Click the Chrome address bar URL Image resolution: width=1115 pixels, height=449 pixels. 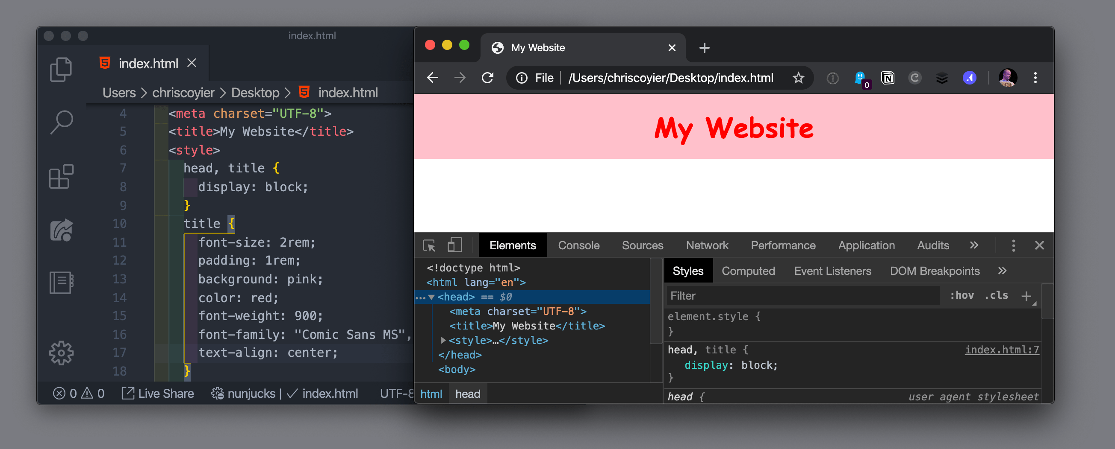[670, 78]
